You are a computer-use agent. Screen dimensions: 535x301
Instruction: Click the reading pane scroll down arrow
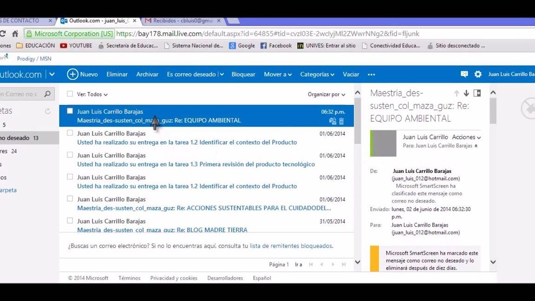tap(493, 262)
